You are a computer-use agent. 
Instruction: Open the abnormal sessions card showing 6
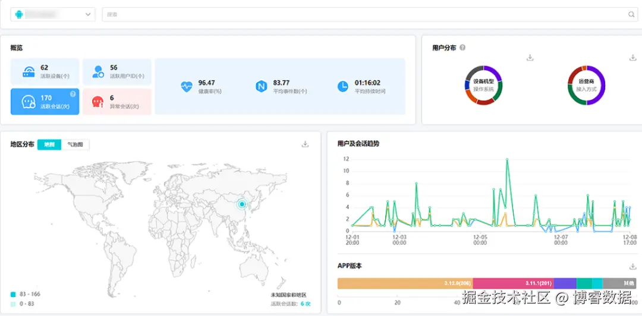tap(117, 102)
